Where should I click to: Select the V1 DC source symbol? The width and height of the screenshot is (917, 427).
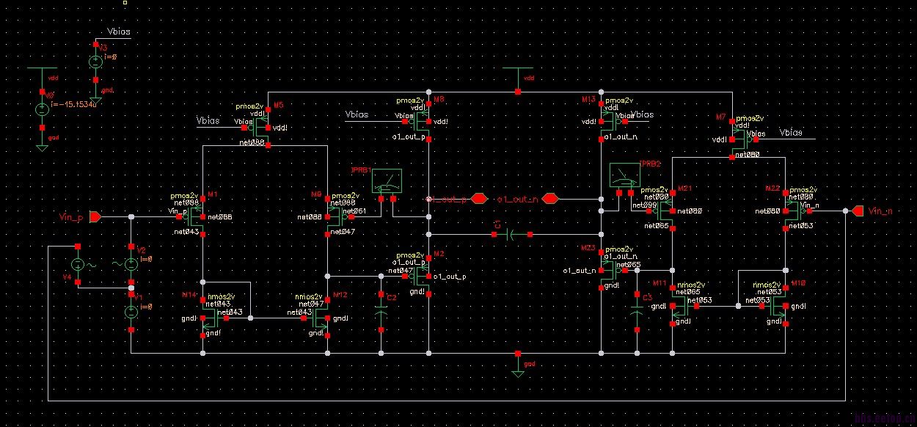pyautogui.click(x=131, y=313)
